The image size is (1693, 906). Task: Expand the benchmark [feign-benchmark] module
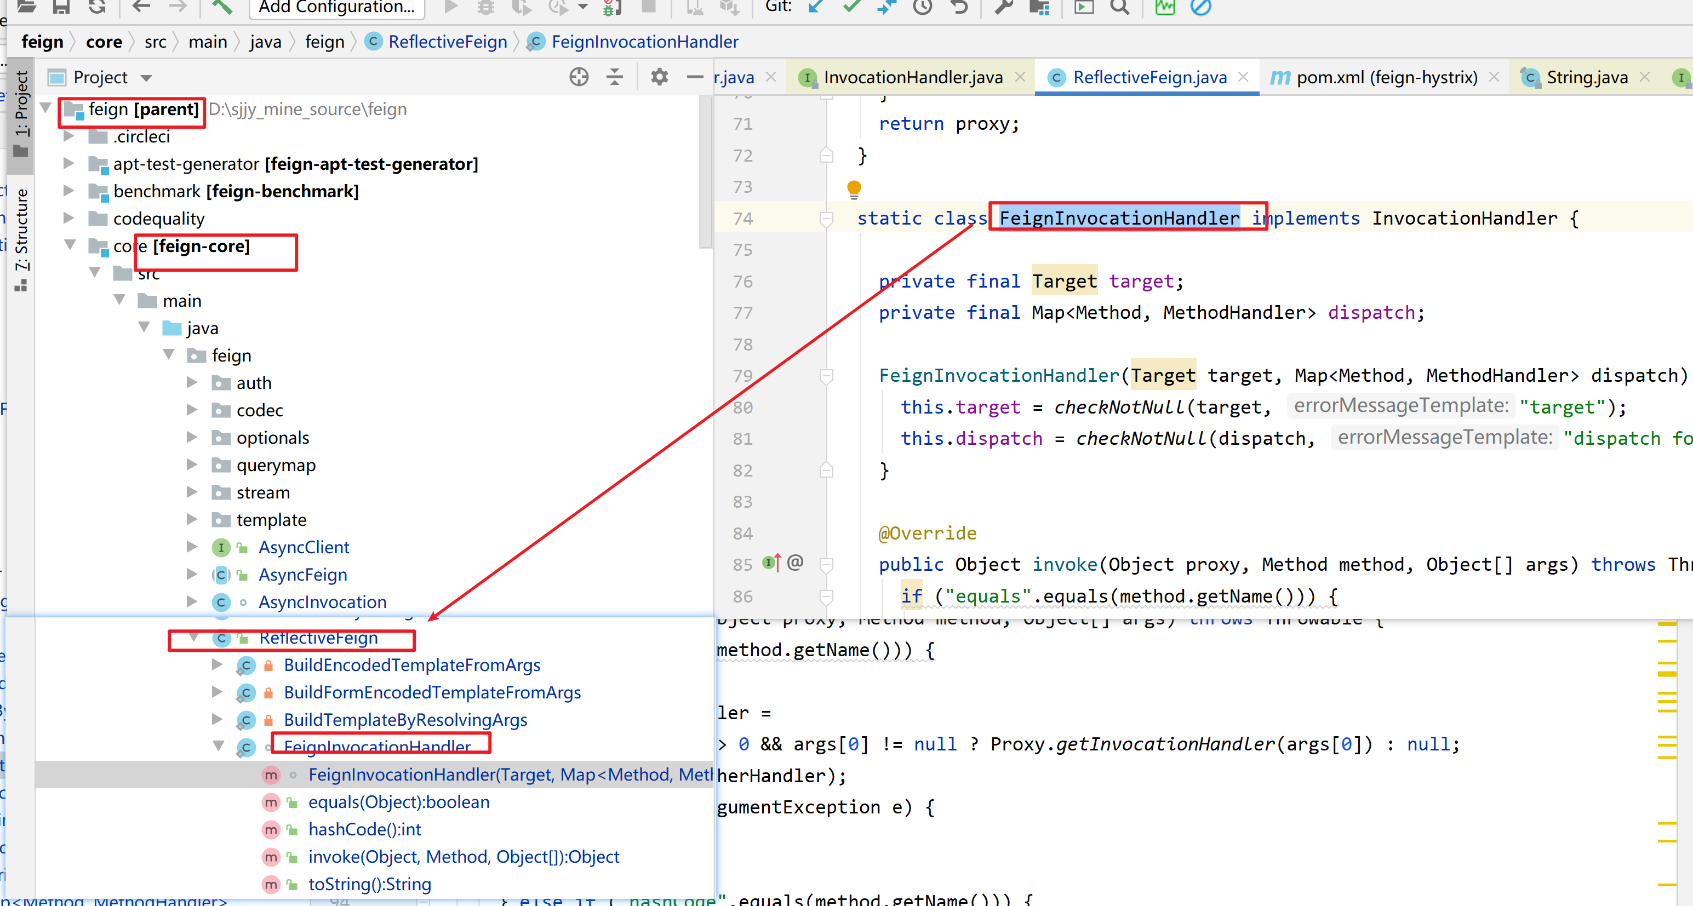pyautogui.click(x=68, y=191)
